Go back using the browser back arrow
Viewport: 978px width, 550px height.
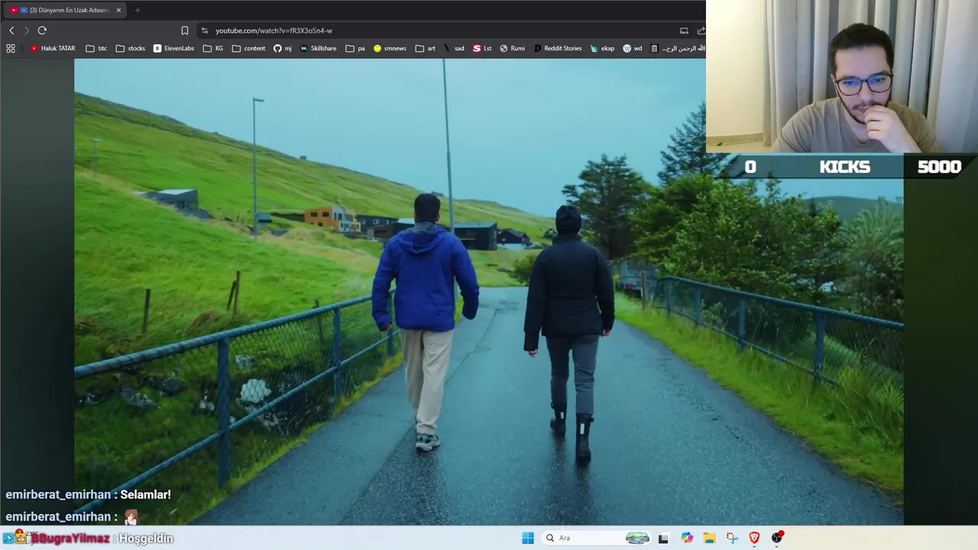[11, 31]
